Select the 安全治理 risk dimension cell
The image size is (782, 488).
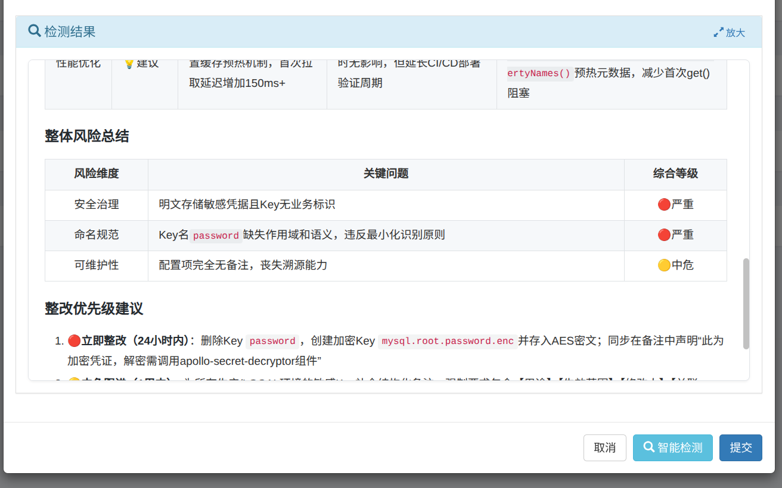click(97, 205)
